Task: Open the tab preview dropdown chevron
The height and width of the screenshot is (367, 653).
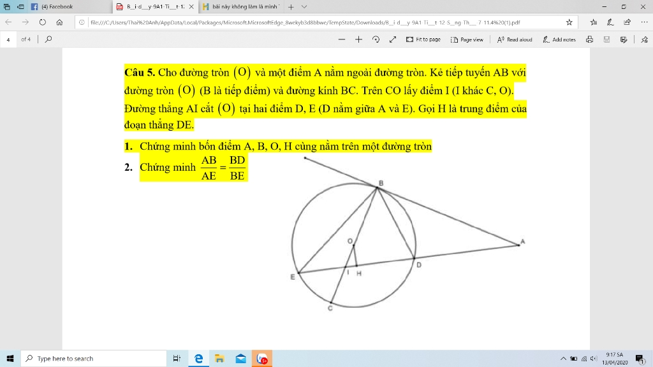Action: click(x=304, y=6)
